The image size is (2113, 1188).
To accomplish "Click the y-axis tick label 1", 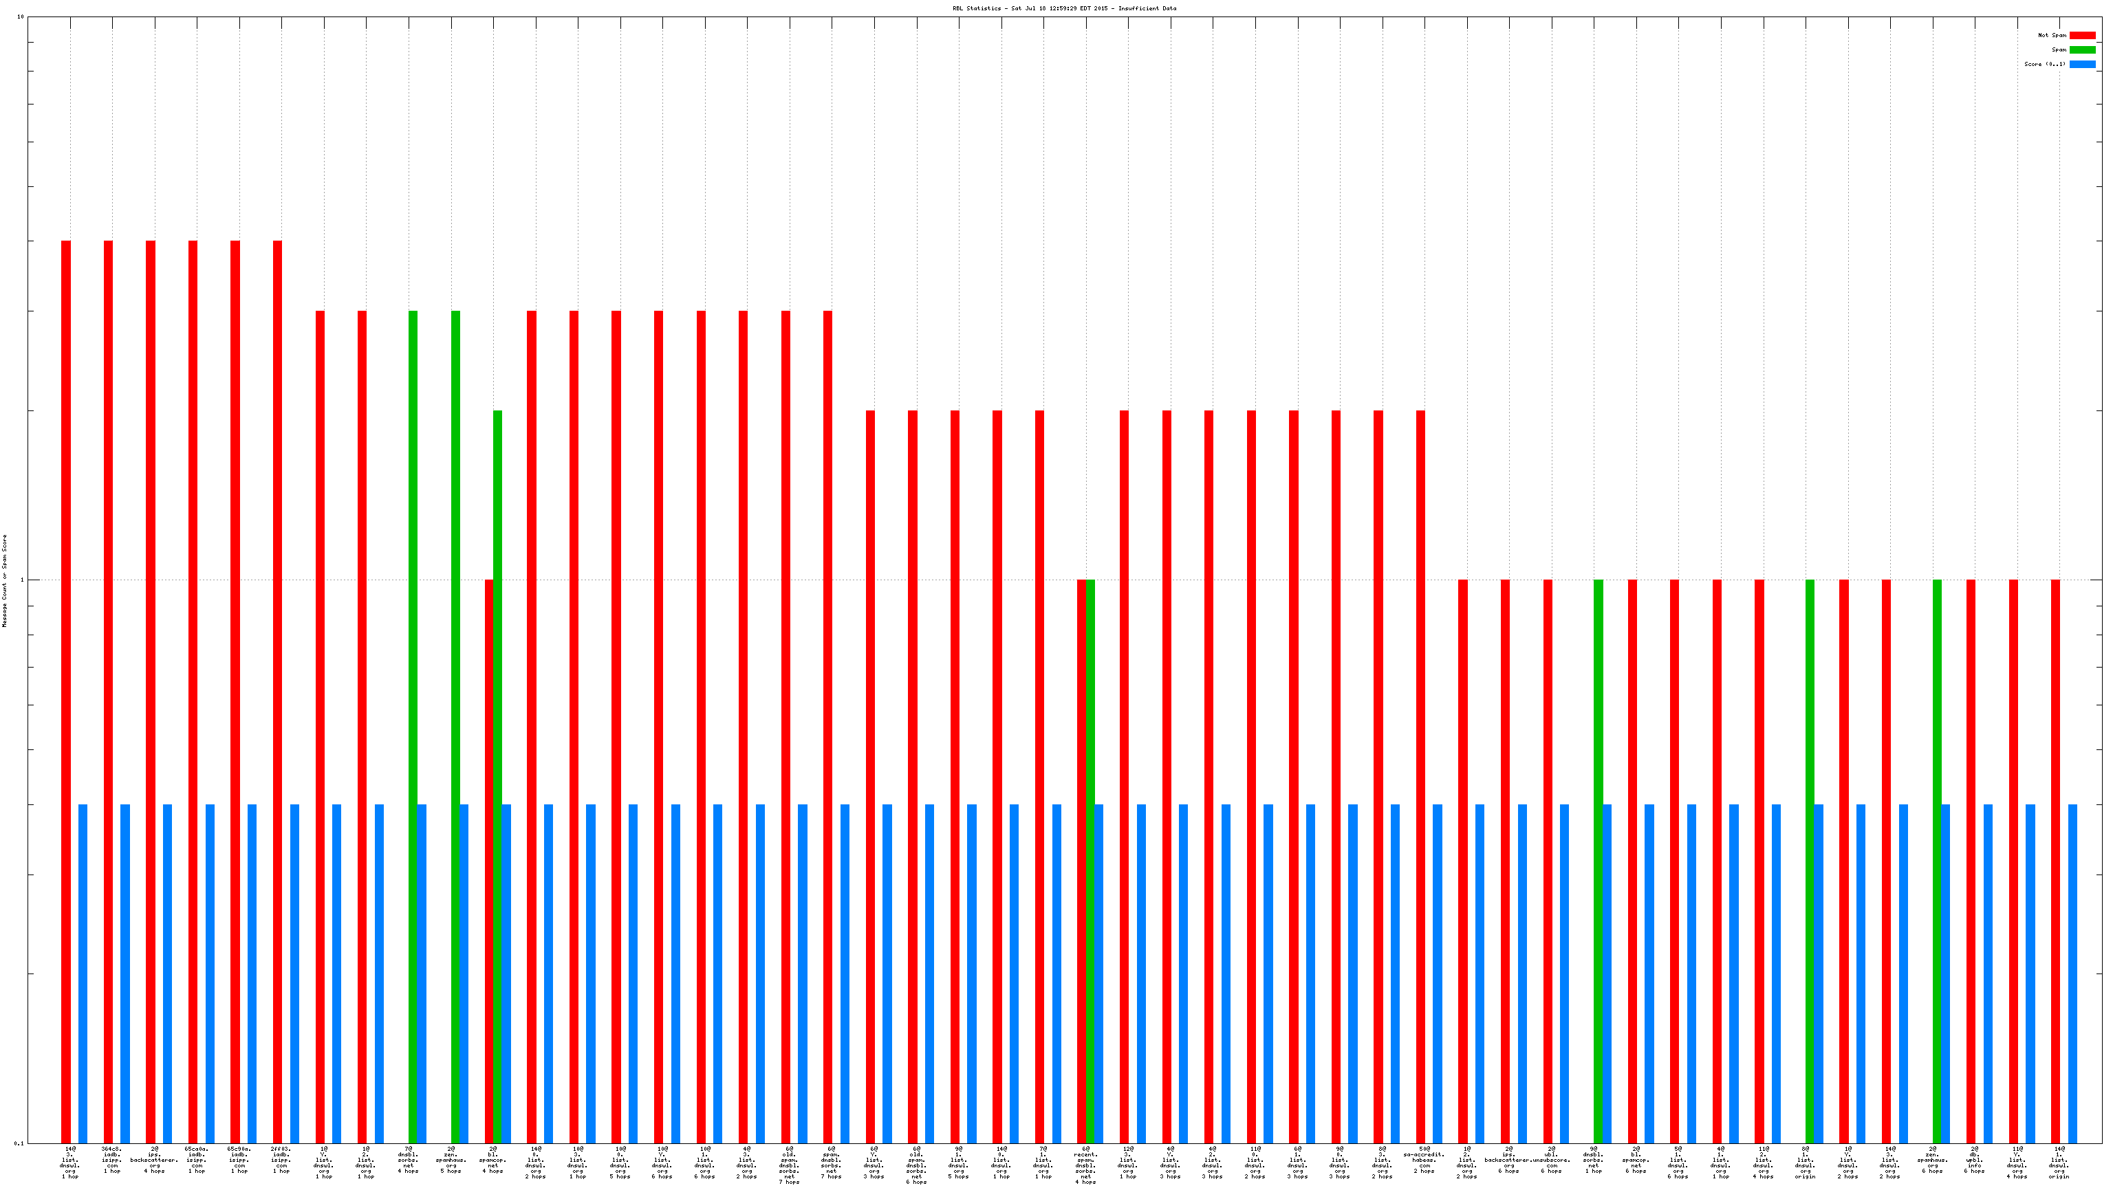I will 21,580.
